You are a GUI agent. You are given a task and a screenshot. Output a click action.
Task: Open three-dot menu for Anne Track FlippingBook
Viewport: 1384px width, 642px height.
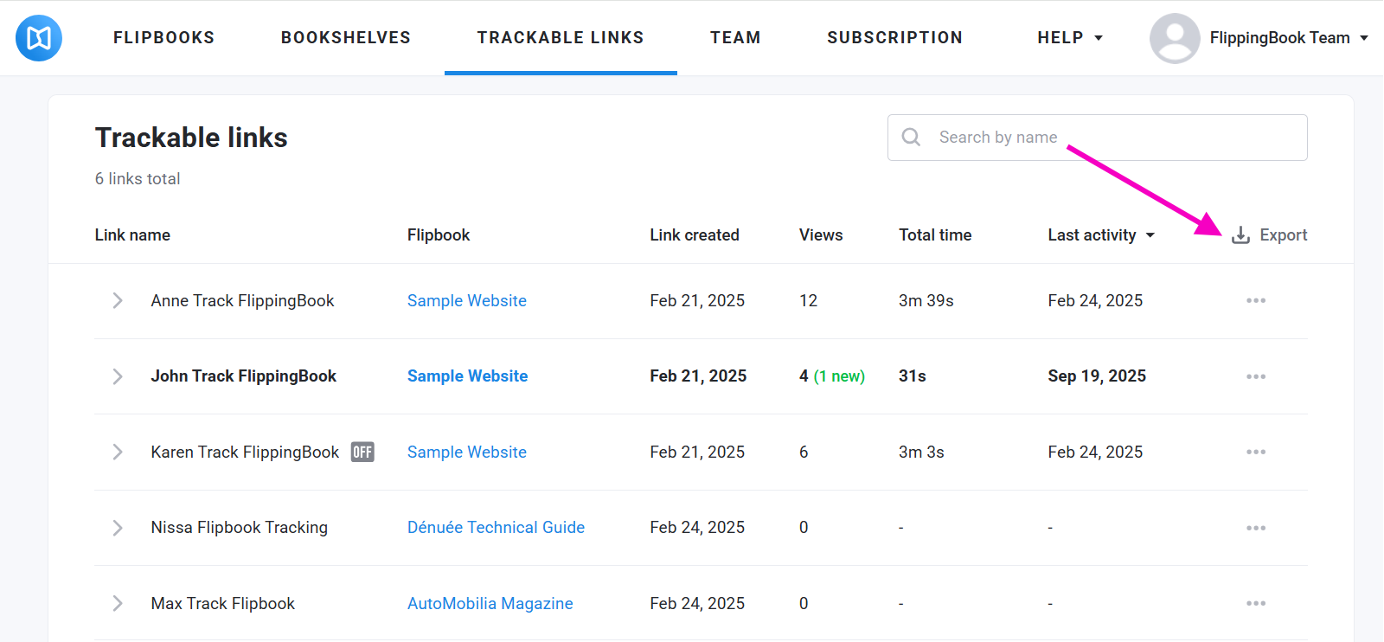pos(1255,301)
